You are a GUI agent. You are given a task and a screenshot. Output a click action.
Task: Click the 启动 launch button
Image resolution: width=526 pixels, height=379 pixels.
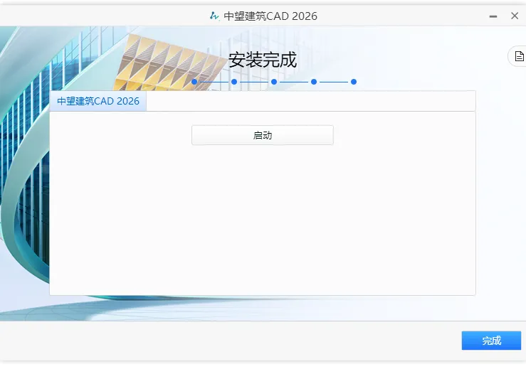tap(263, 135)
